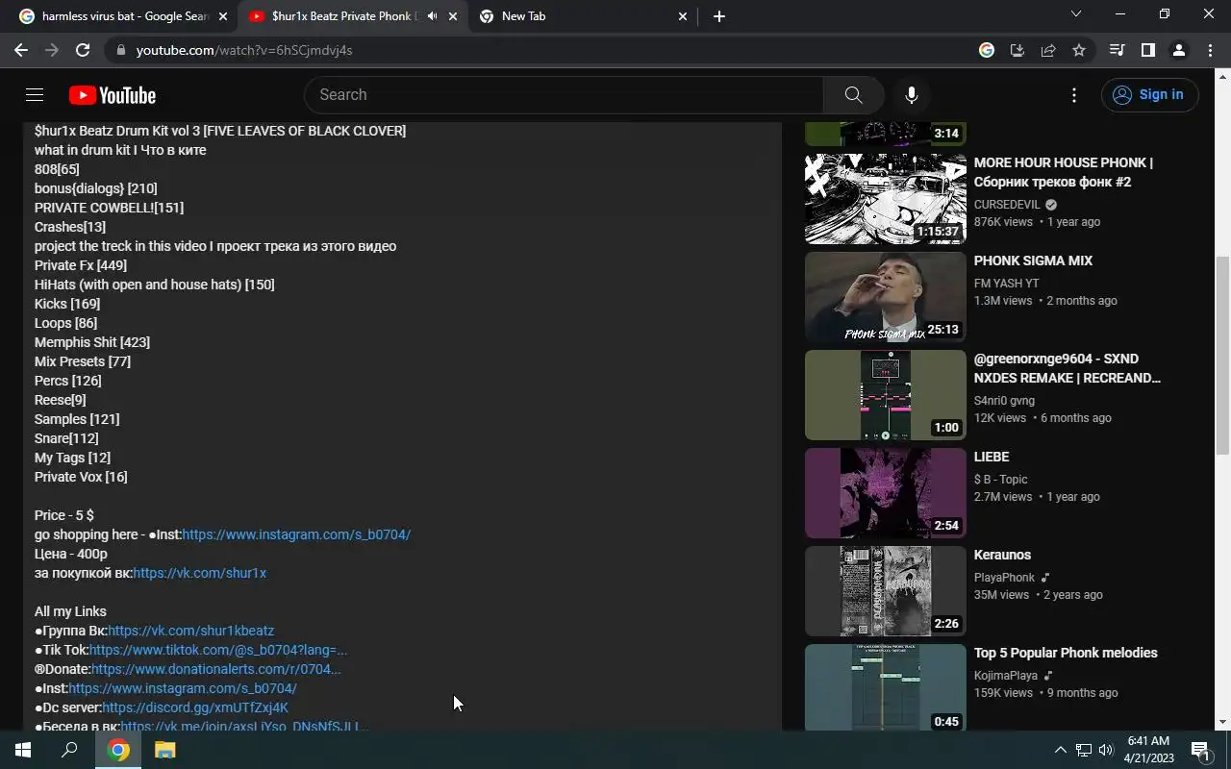Bookmark this page with the star icon

click(x=1079, y=50)
